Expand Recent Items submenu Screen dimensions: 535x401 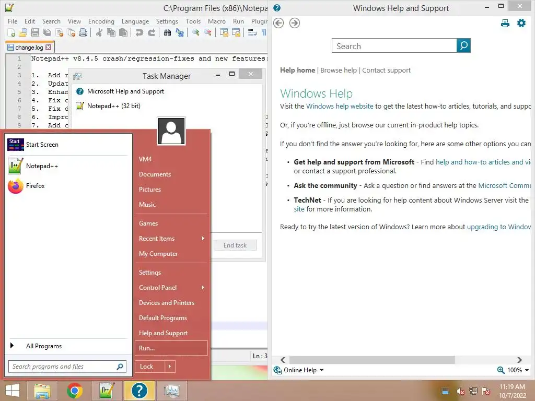[171, 239]
